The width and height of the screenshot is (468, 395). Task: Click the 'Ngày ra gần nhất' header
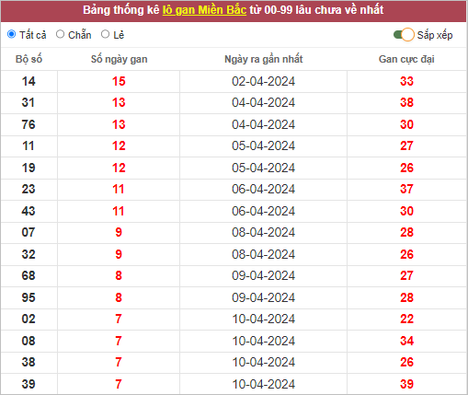coord(264,59)
